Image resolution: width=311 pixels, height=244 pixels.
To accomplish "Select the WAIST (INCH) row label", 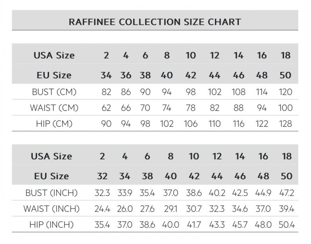I will pos(51,209).
